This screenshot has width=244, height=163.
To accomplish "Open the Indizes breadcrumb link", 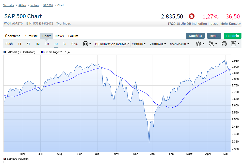I will pyautogui.click(x=35, y=5).
